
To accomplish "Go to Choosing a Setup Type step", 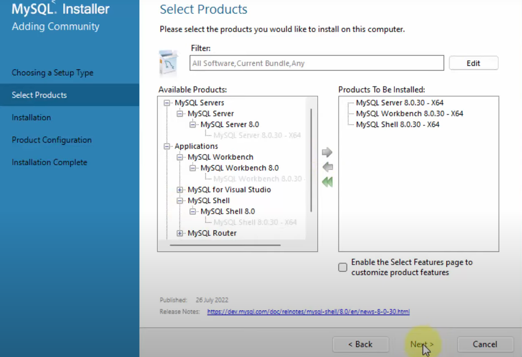I will [53, 73].
